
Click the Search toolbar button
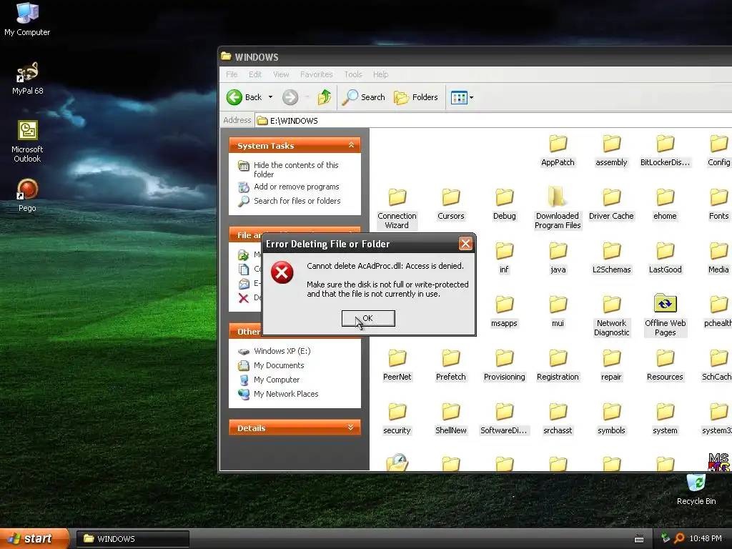click(x=364, y=97)
